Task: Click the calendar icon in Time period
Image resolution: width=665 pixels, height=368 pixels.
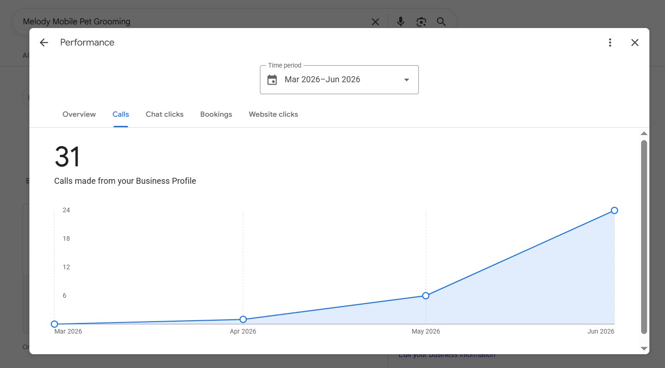Action: [272, 80]
